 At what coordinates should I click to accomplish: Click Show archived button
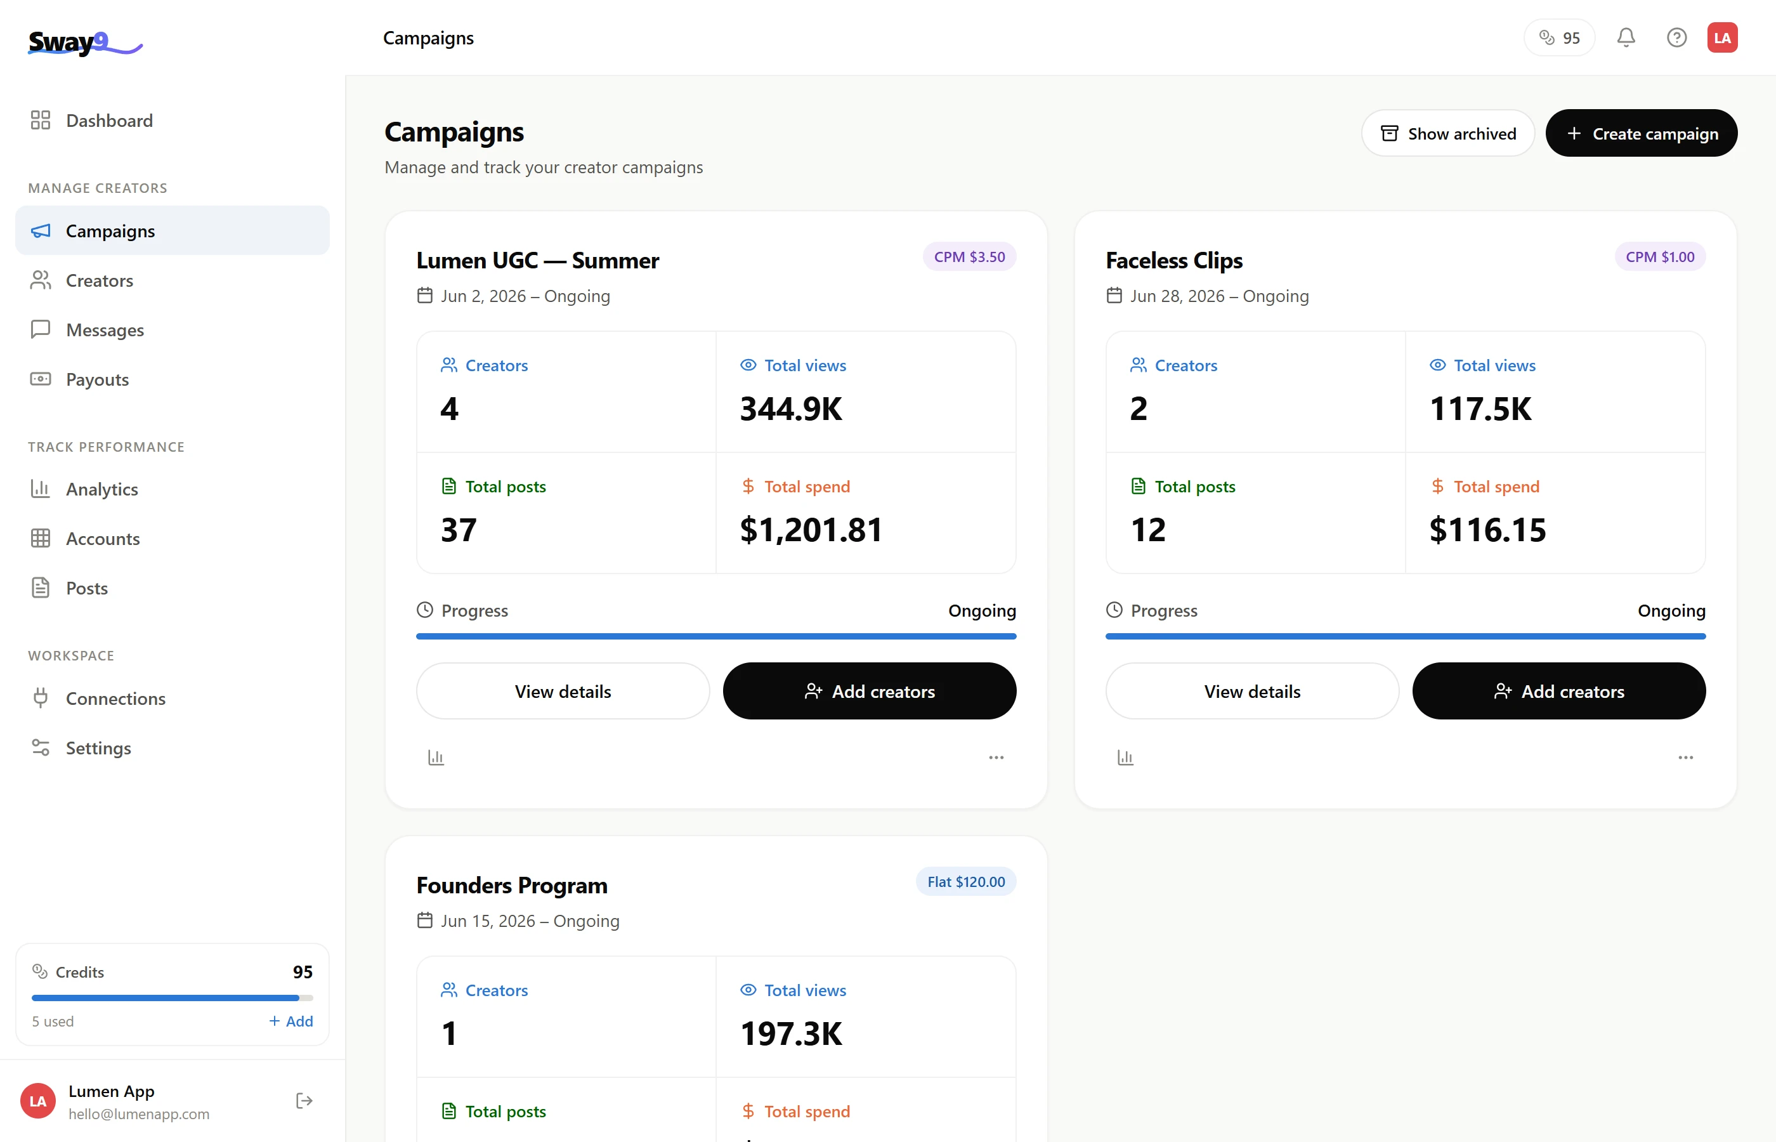(1447, 133)
